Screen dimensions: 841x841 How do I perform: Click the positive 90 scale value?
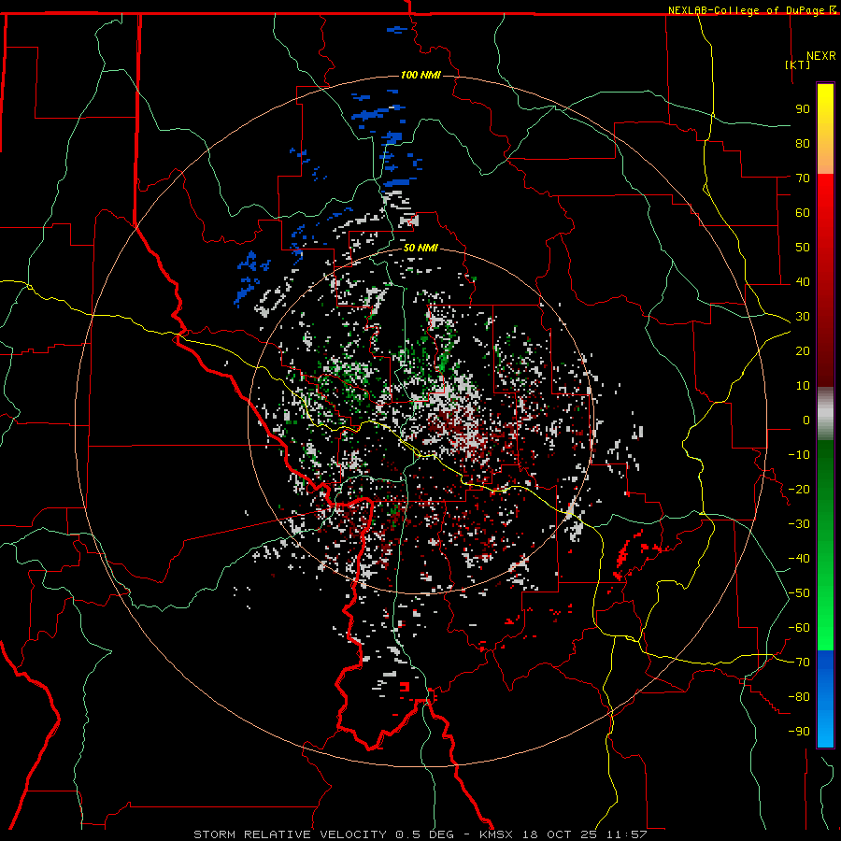(803, 109)
